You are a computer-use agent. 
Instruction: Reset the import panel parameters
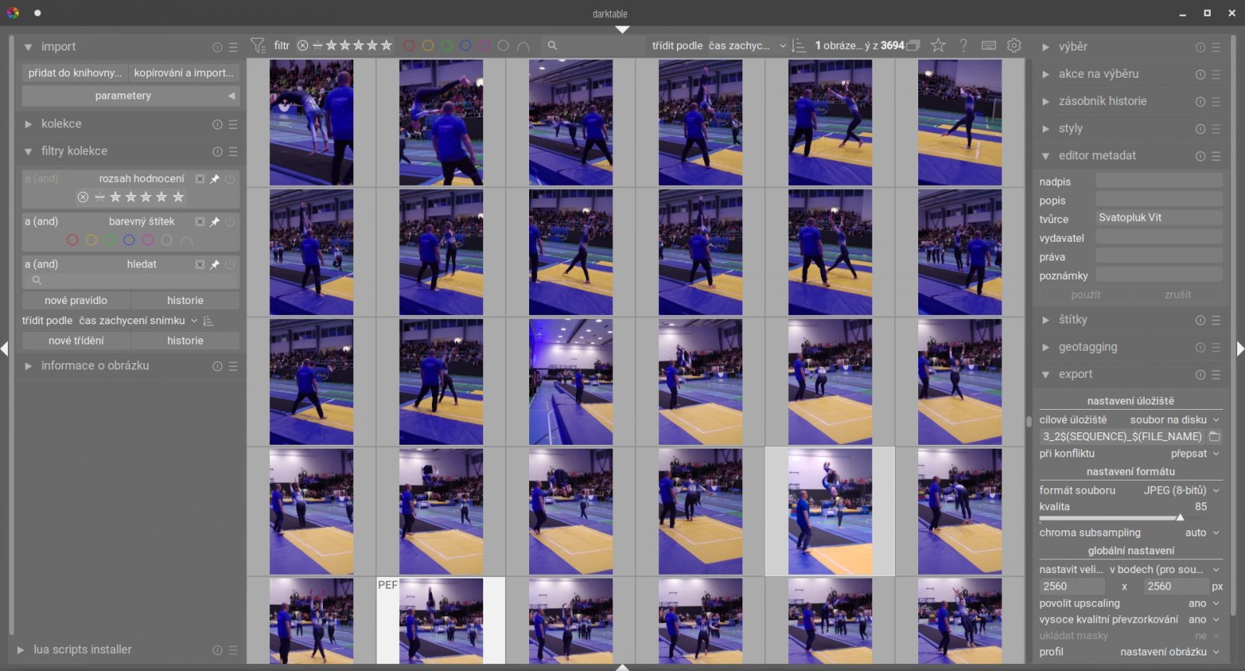217,47
